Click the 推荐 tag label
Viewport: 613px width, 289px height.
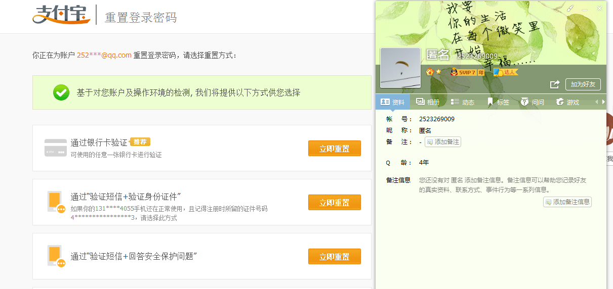tap(140, 142)
